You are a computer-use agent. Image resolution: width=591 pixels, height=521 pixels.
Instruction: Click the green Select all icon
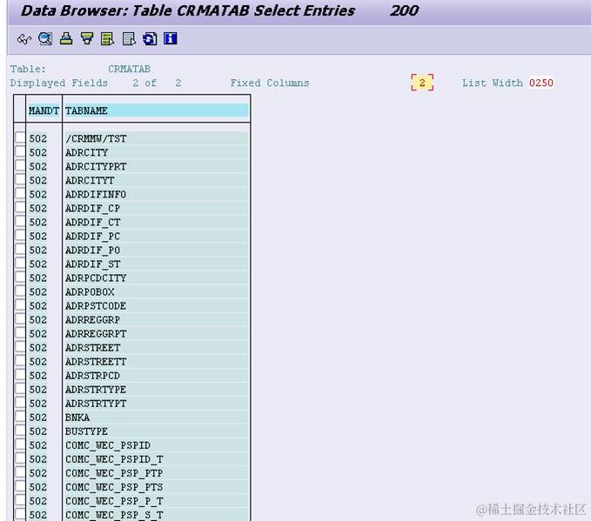click(x=107, y=39)
